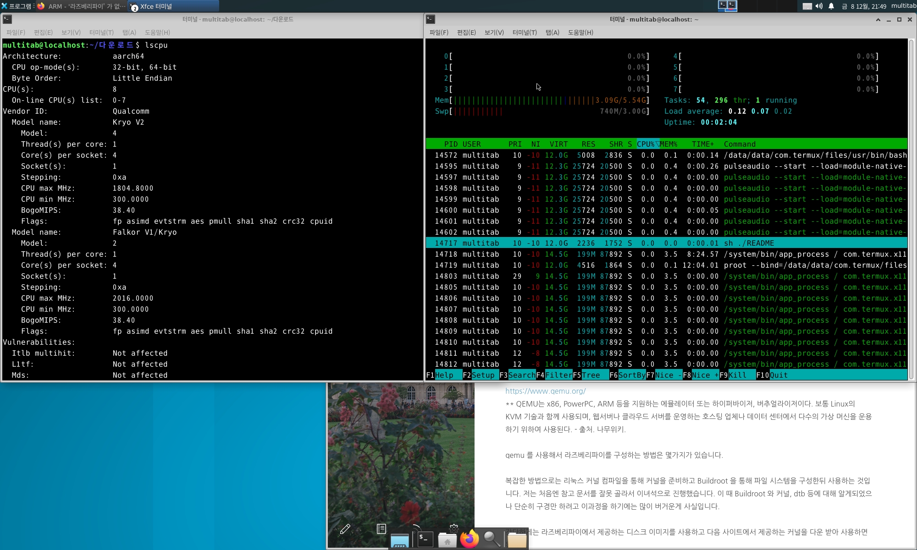
Task: Open the home folder dock icon
Action: coord(447,540)
